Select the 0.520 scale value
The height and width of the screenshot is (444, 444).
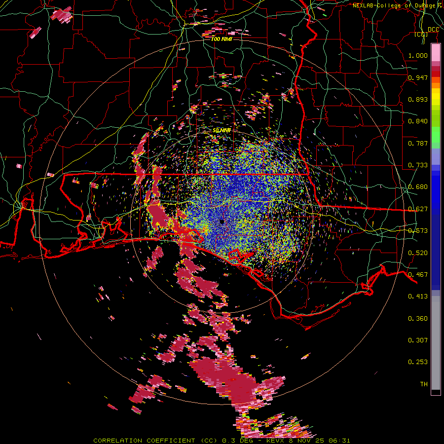pos(418,253)
